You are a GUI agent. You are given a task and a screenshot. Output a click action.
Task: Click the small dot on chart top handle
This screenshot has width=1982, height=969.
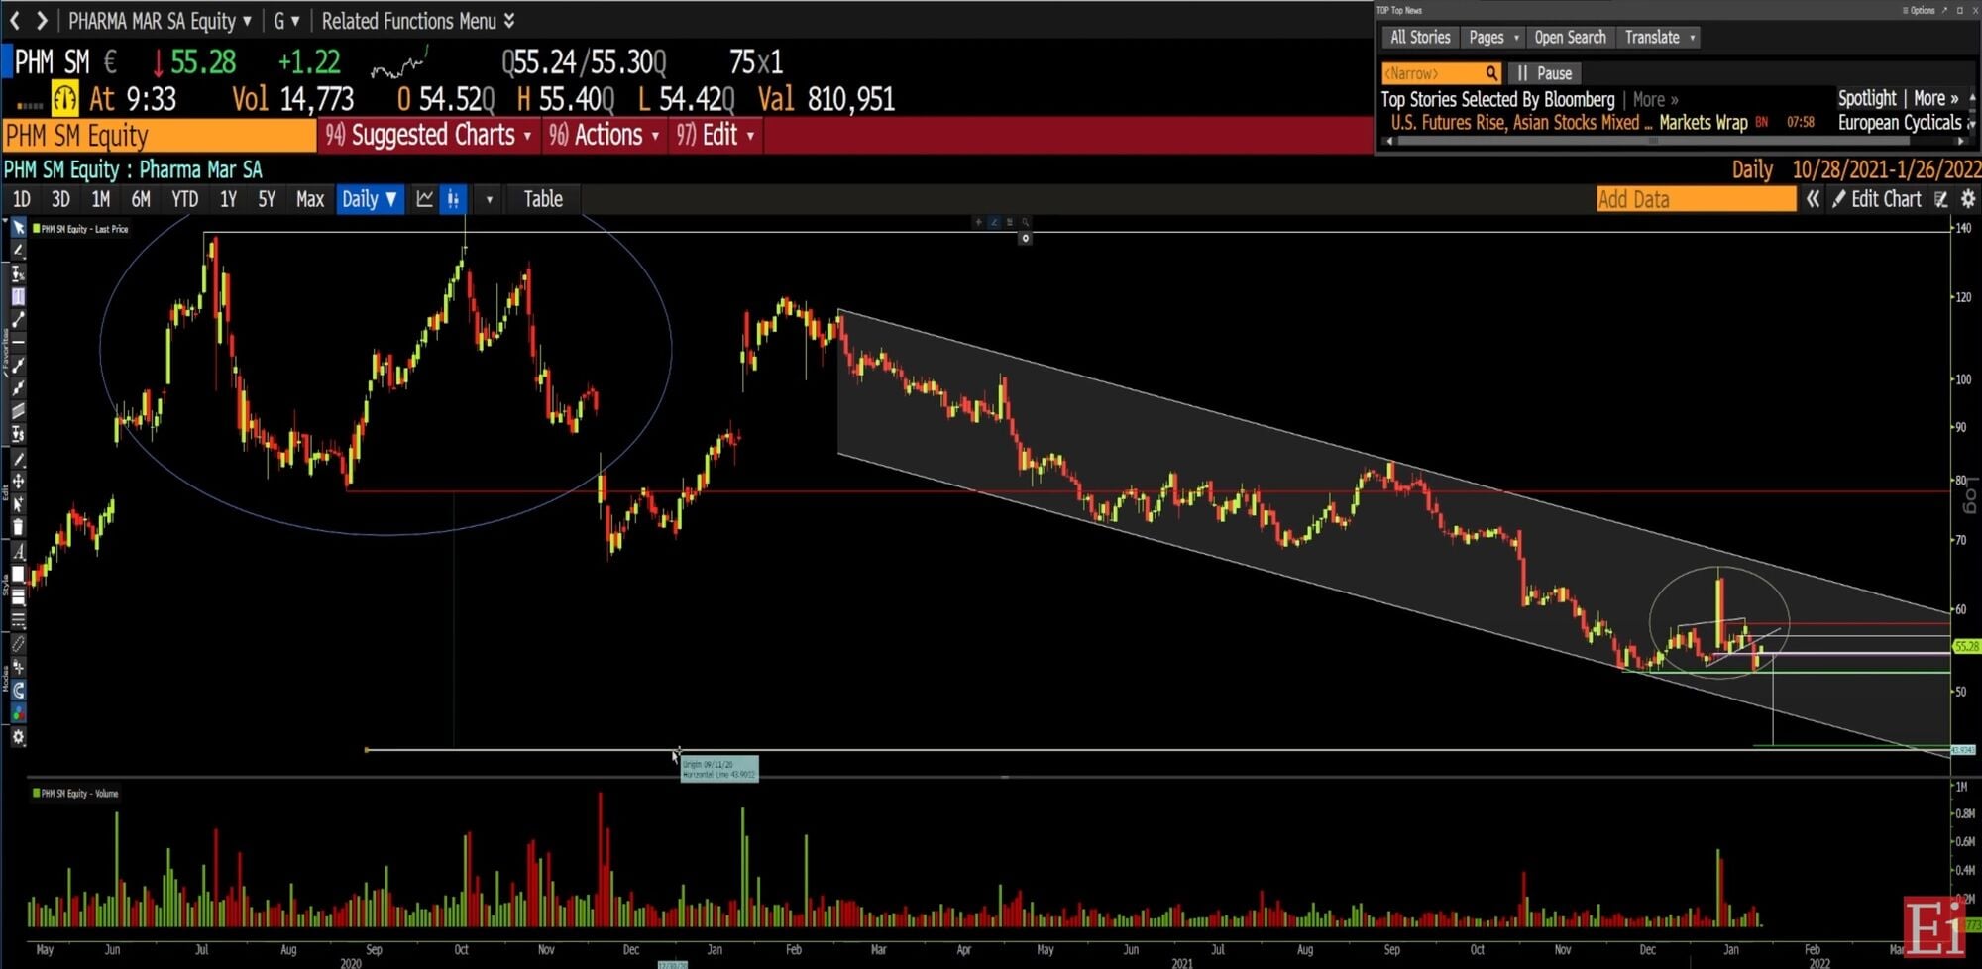coord(1025,238)
